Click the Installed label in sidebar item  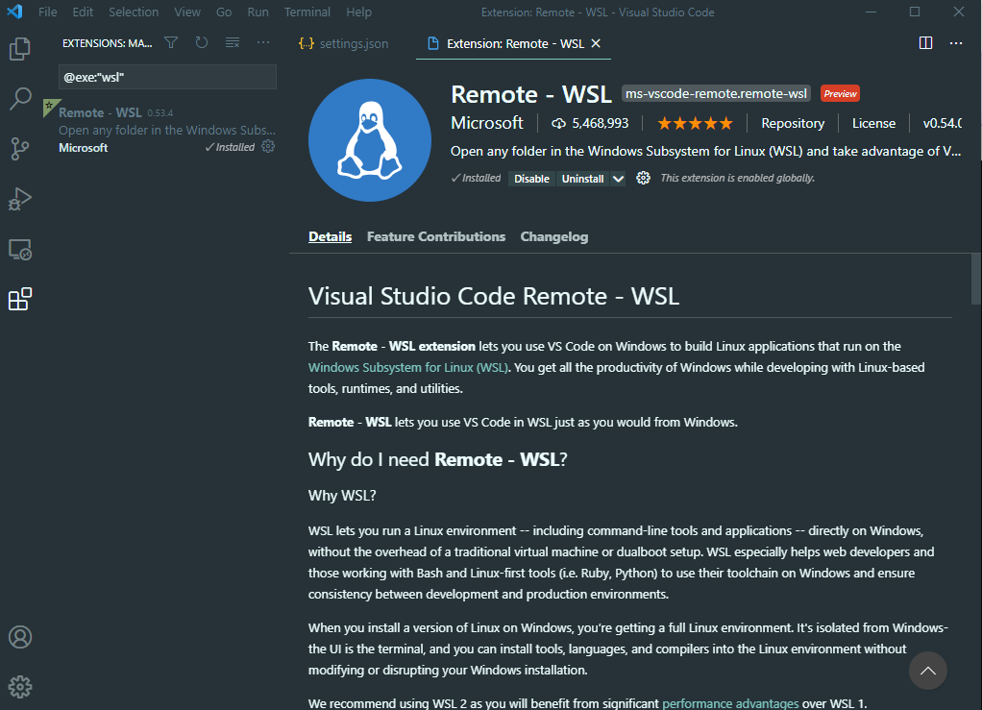pyautogui.click(x=230, y=147)
